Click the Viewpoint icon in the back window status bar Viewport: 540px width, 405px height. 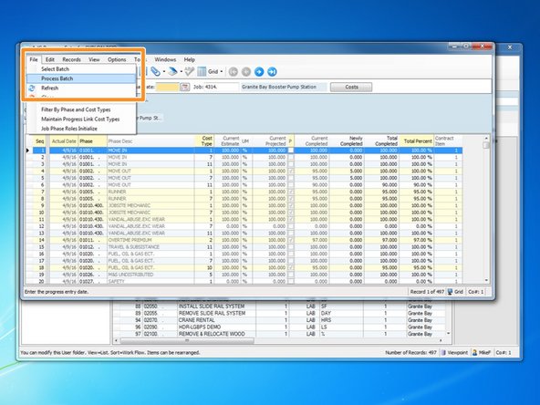(x=443, y=353)
